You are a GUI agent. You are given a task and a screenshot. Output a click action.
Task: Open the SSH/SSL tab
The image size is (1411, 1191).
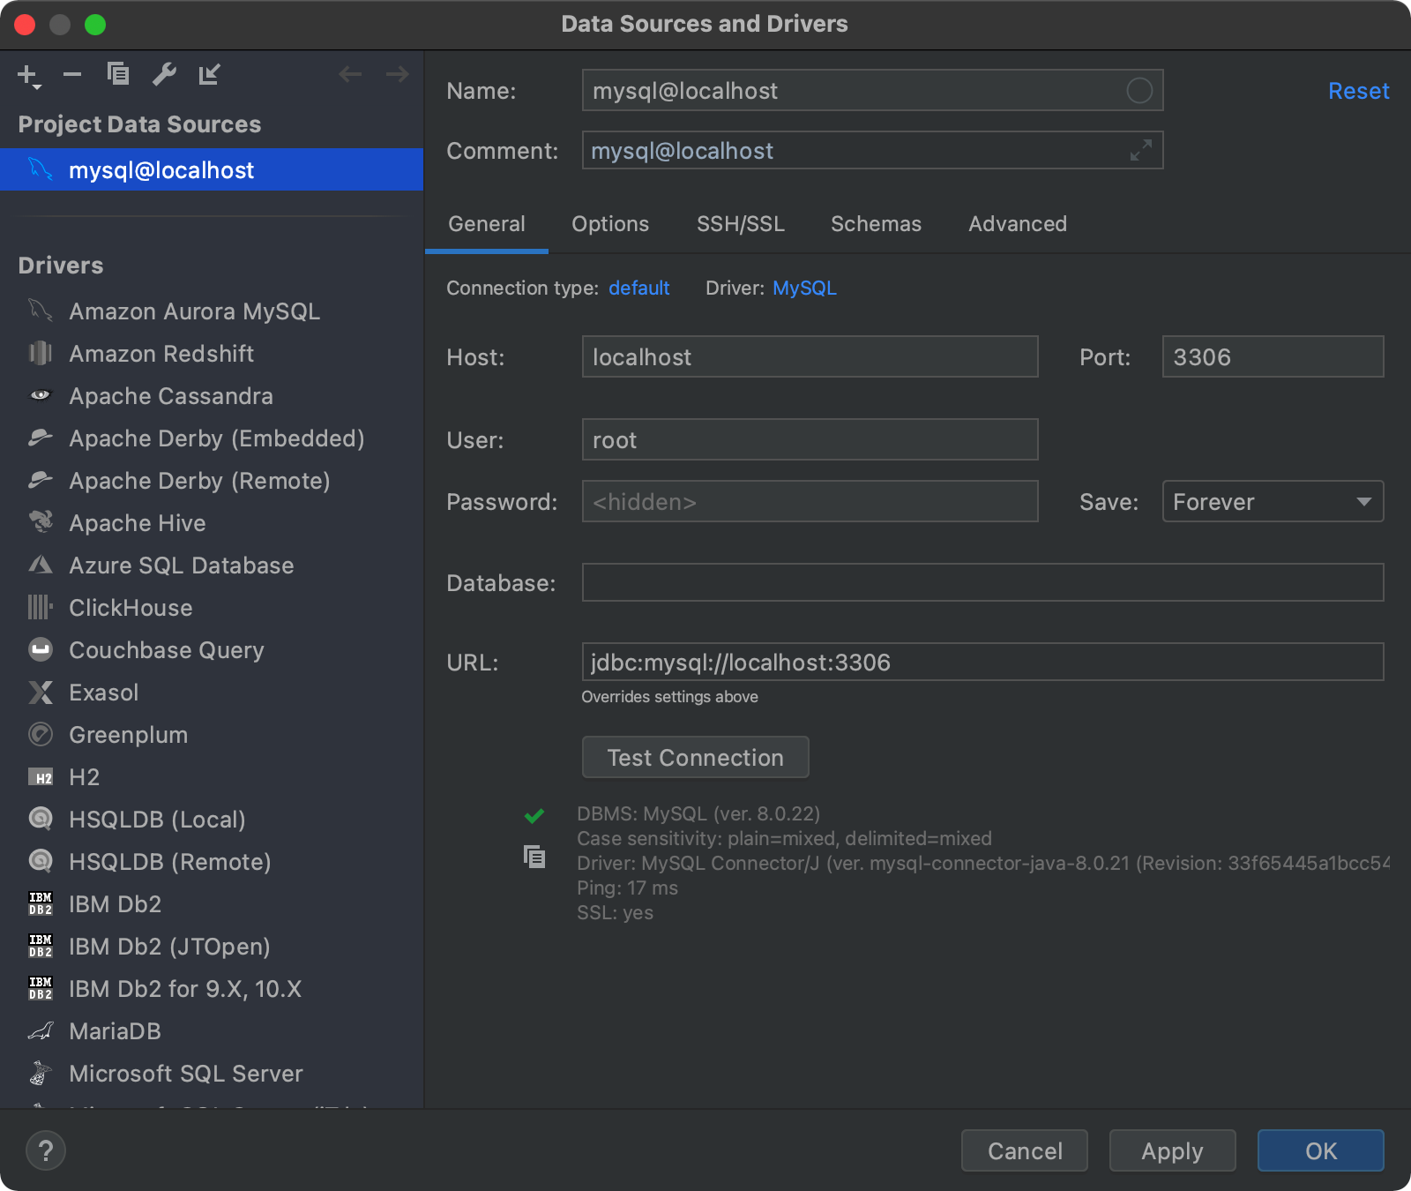pos(741,224)
